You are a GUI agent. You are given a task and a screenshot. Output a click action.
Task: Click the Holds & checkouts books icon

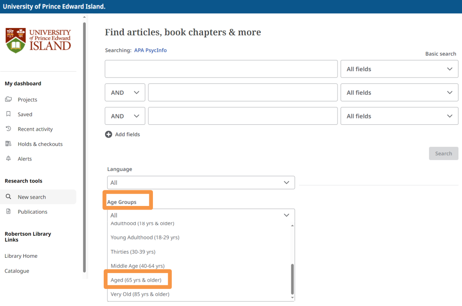tap(8, 144)
